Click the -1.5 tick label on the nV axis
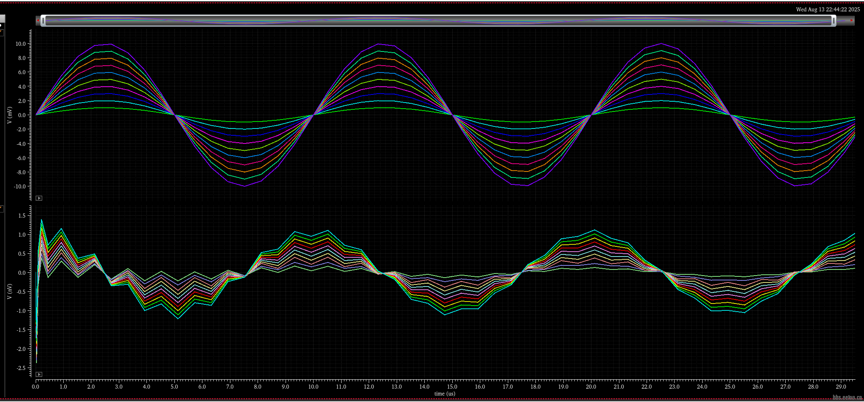The image size is (864, 402). pos(21,330)
